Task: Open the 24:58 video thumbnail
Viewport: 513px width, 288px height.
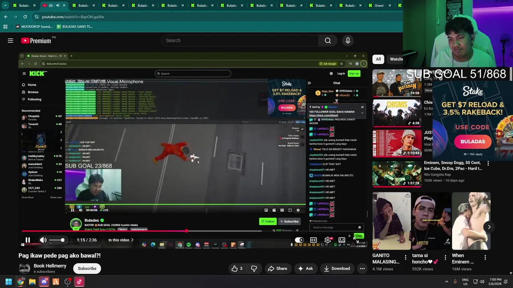Action: tap(397, 83)
